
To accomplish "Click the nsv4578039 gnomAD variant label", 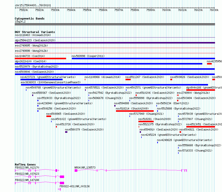I will (200, 114).
